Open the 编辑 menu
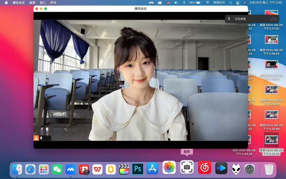286x179 pixels. [32, 3]
